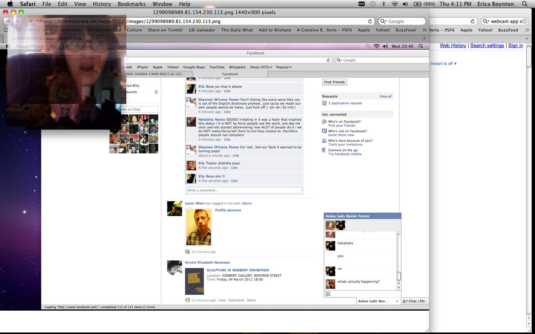Screen dimensions: 535x334
Task: Open the 'webcam app s' search magnifier dropdown
Action: click(486, 21)
